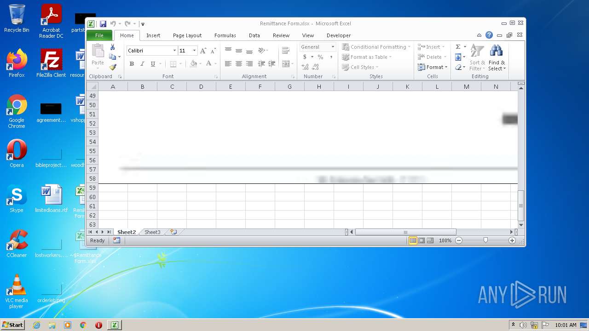This screenshot has height=331, width=589.
Task: Click the Insert cells button
Action: point(432,47)
